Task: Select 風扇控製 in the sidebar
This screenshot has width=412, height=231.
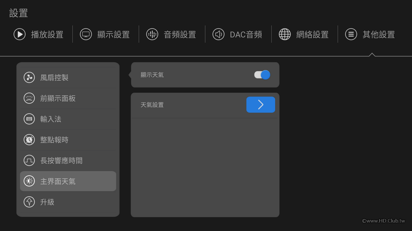Action: pyautogui.click(x=68, y=78)
